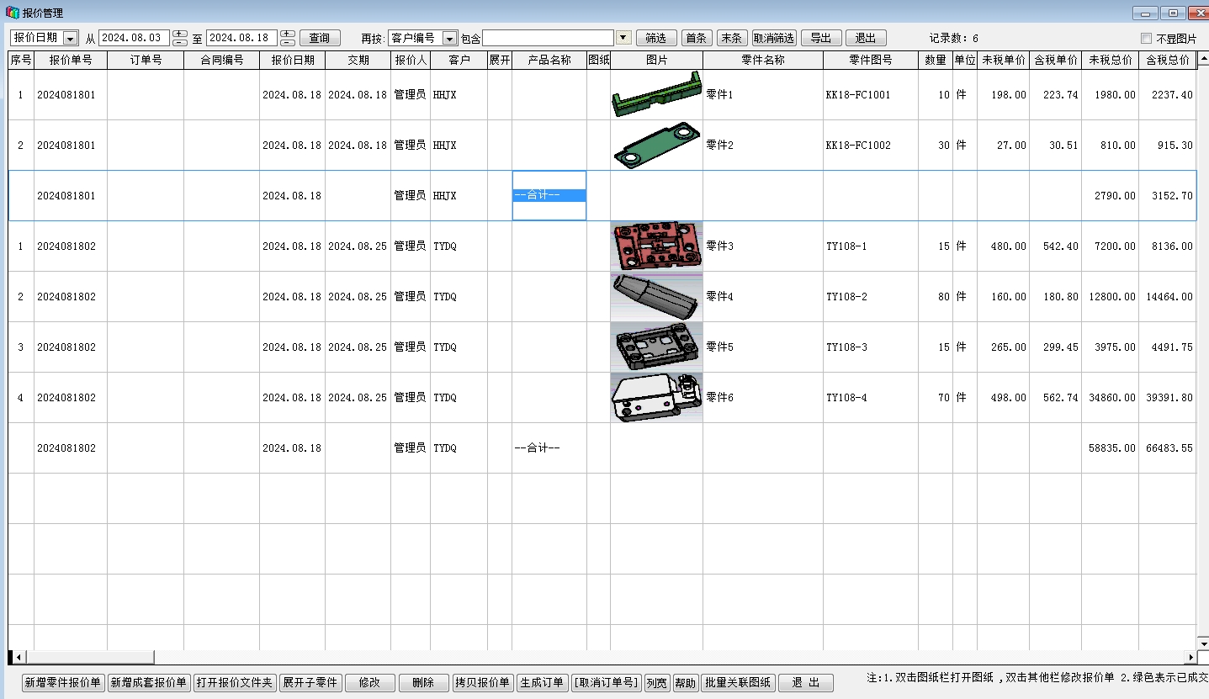
Task: Expand the 包含 filter value dropdown arrow
Action: (x=623, y=38)
